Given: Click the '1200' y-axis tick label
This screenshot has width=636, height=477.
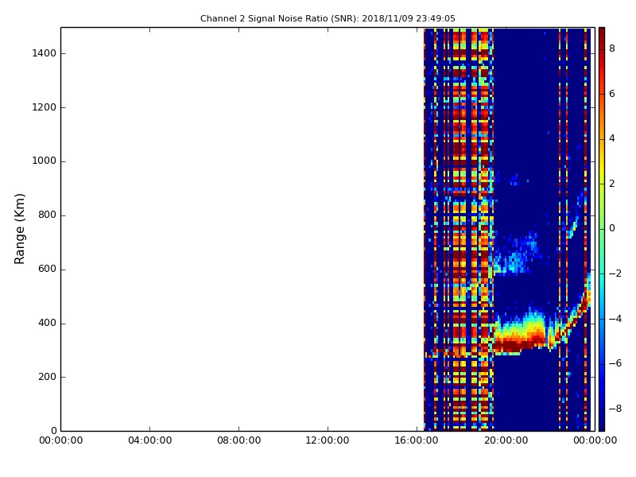Looking at the screenshot, I should pyautogui.click(x=45, y=107).
